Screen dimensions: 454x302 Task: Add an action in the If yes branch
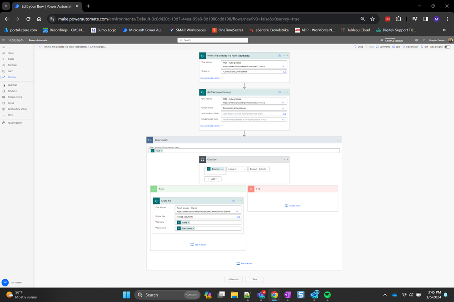pyautogui.click(x=198, y=245)
